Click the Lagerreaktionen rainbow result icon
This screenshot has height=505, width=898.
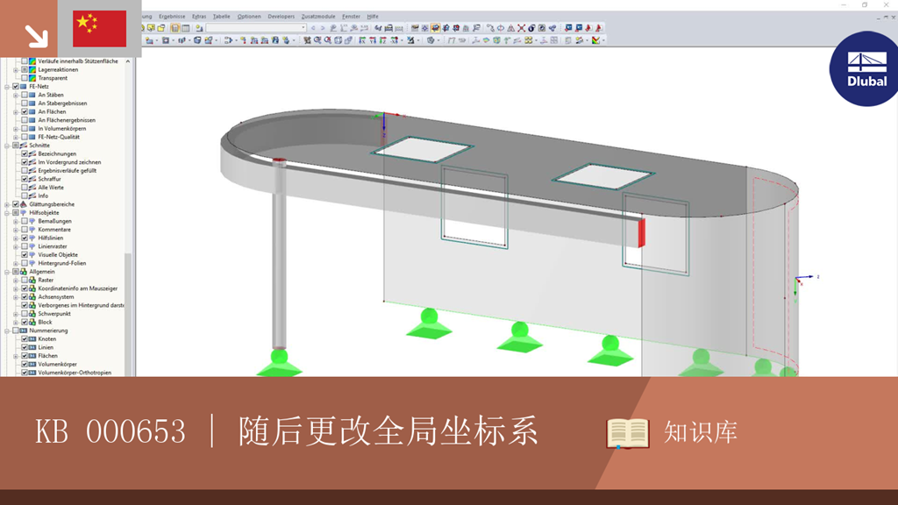pos(32,69)
